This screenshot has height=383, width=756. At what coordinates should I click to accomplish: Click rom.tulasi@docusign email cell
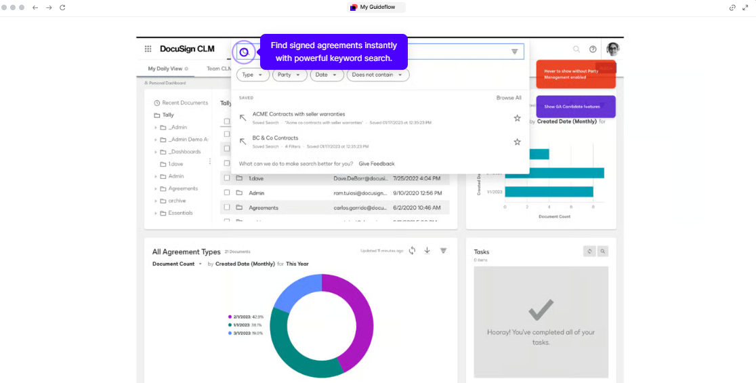(360, 193)
